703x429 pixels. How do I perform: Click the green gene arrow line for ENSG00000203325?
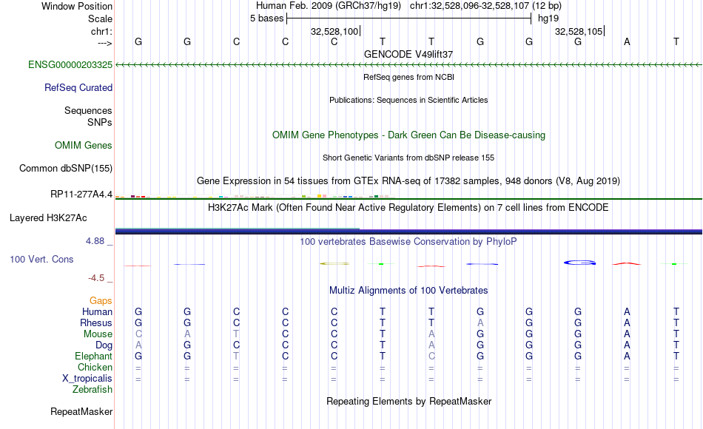point(408,65)
